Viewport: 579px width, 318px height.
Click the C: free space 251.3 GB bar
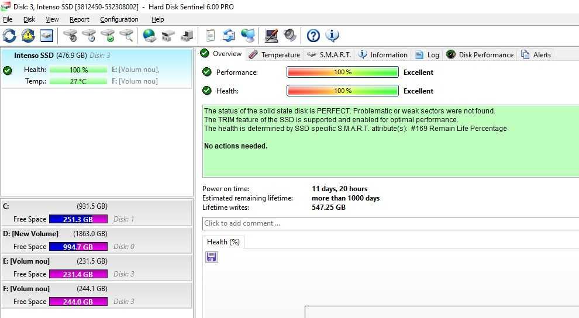[78, 219]
